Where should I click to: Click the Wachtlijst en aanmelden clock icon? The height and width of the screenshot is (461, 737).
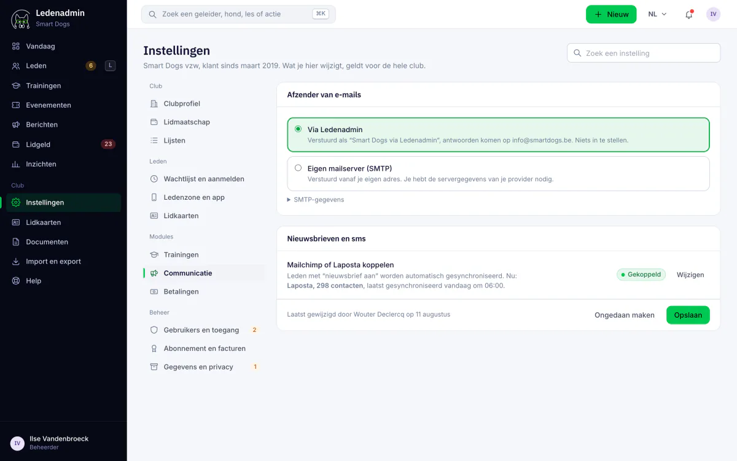[154, 179]
